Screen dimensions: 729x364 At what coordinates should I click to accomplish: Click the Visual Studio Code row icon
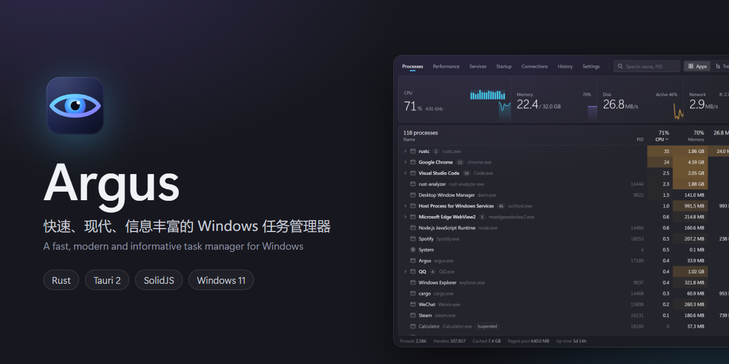pyautogui.click(x=413, y=173)
